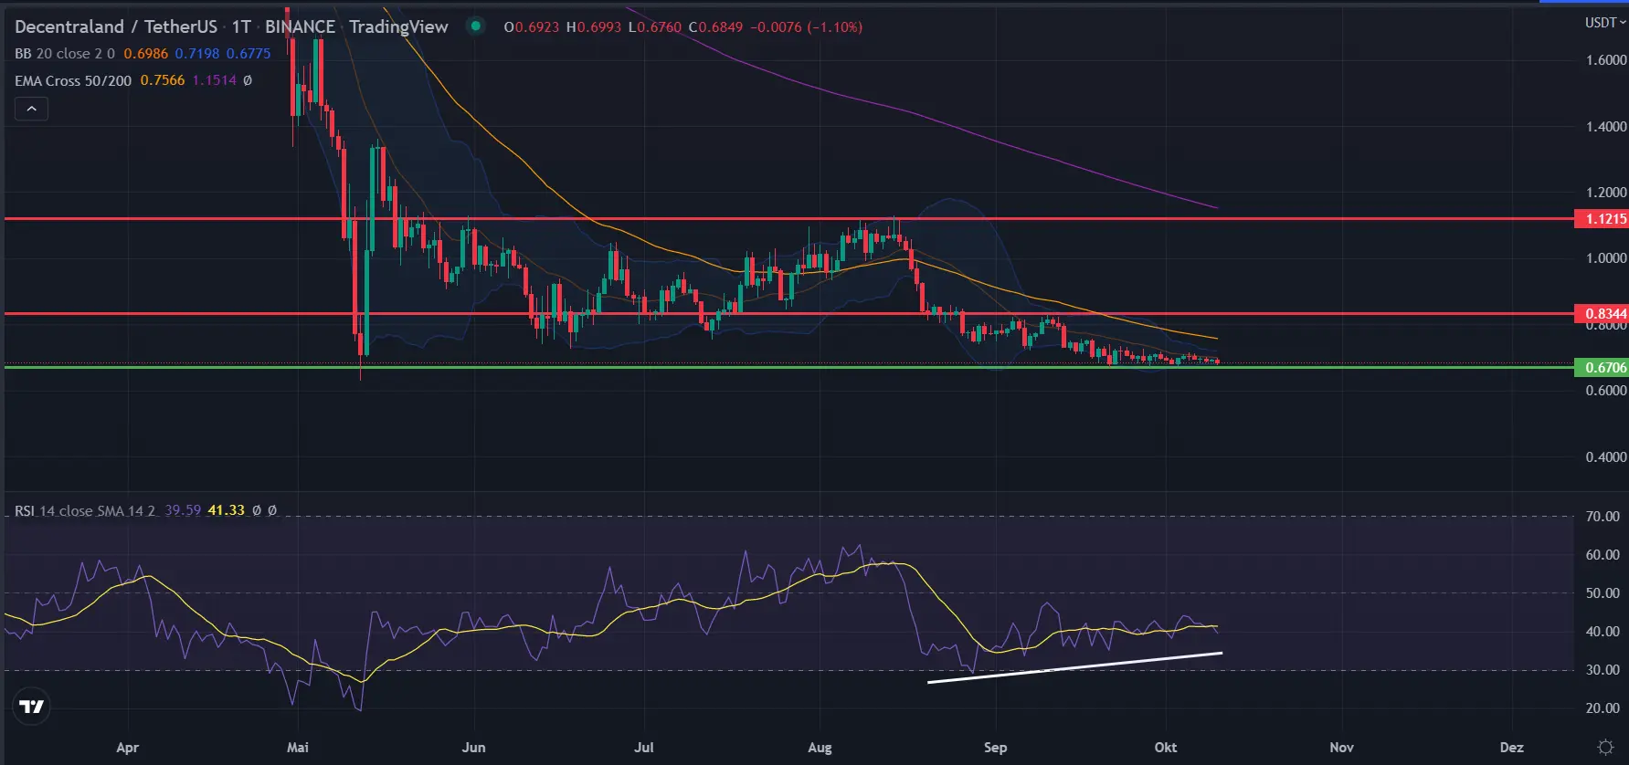Viewport: 1629px width, 765px height.
Task: Select the EMA Cross 50/200 indicator label
Action: coord(73,80)
